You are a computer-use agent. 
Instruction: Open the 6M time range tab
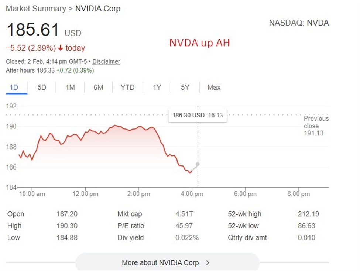point(98,87)
